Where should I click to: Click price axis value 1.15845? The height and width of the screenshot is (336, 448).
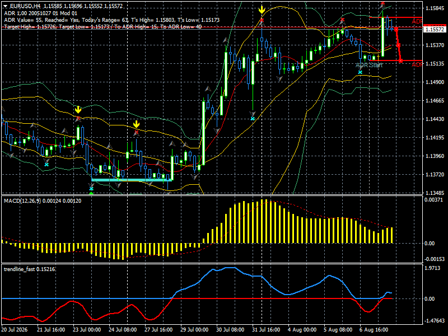coord(435,8)
